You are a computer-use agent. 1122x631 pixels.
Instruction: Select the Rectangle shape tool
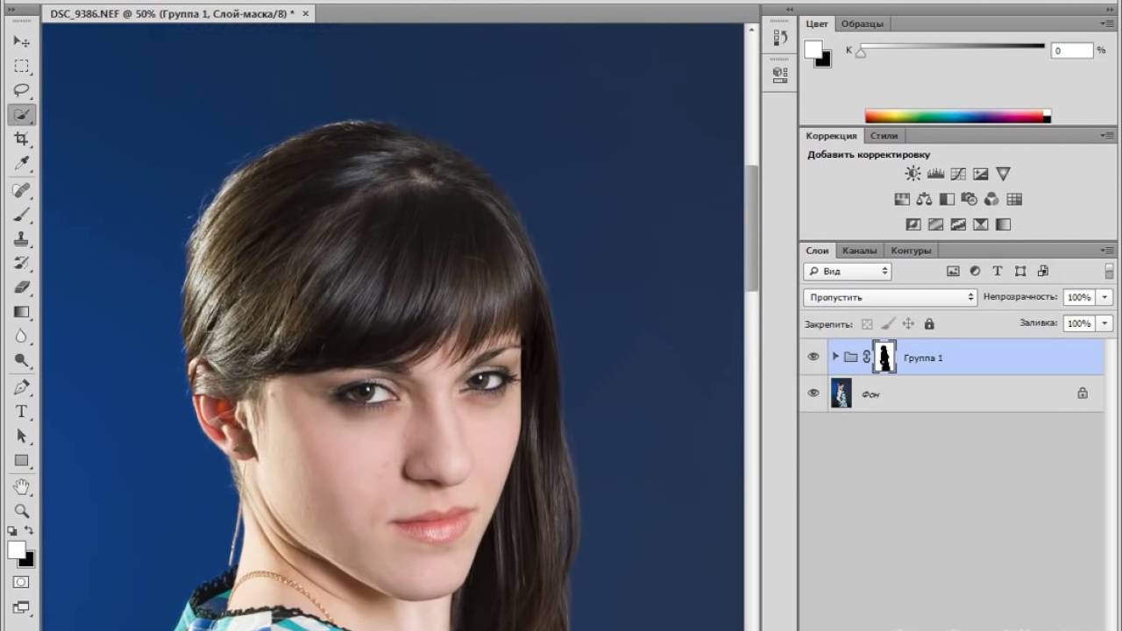tap(22, 460)
